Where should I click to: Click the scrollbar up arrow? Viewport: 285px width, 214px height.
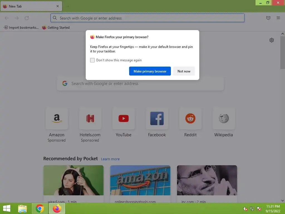coord(282,34)
